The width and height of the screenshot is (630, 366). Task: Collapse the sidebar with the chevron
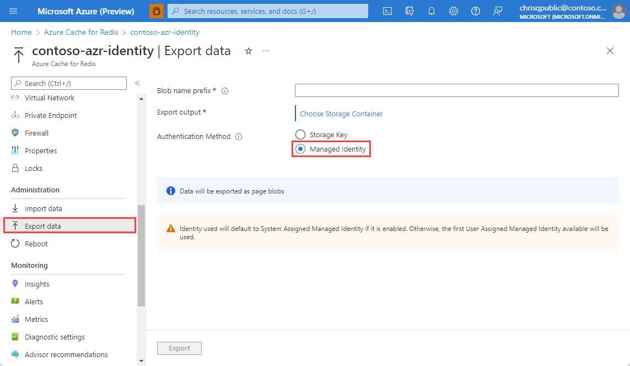click(x=138, y=83)
